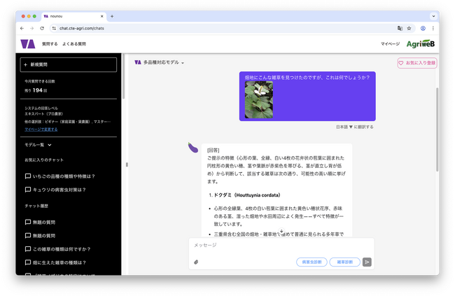Click the マイページで変更する link
Screen dimensions: 455x296
pyautogui.click(x=41, y=129)
